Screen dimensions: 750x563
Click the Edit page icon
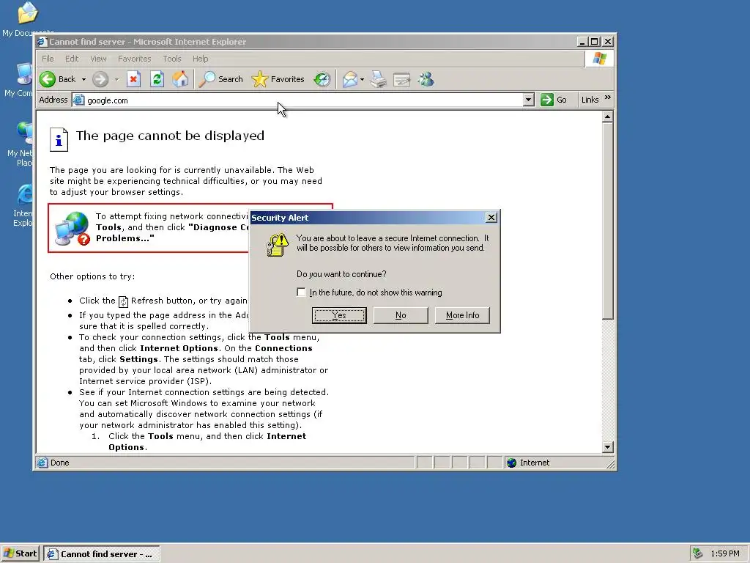pyautogui.click(x=402, y=79)
